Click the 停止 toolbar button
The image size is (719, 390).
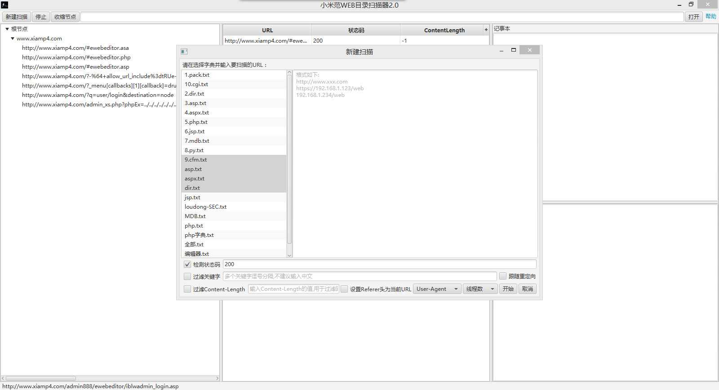[x=41, y=17]
